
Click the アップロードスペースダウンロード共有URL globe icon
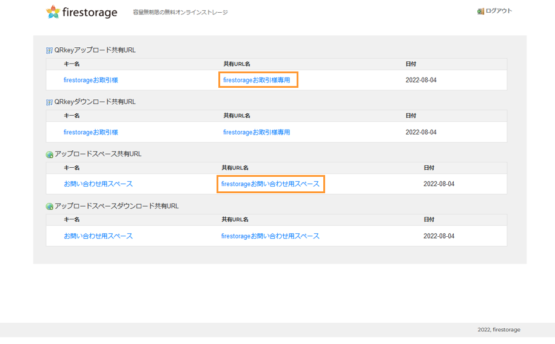(x=50, y=206)
